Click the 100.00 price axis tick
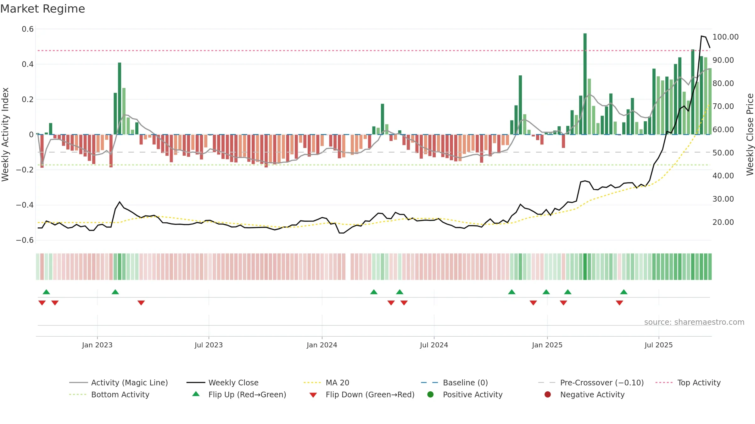Viewport: 755px width, 424px height. (x=725, y=37)
